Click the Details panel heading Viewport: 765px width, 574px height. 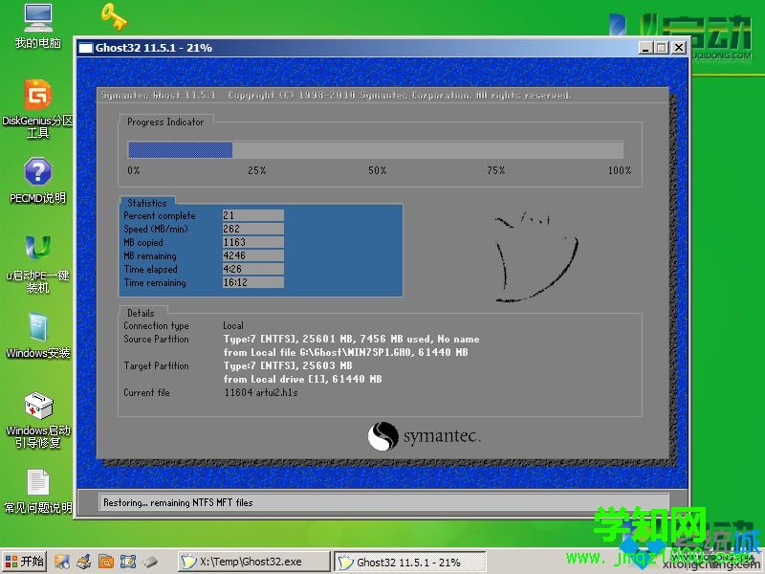point(141,313)
